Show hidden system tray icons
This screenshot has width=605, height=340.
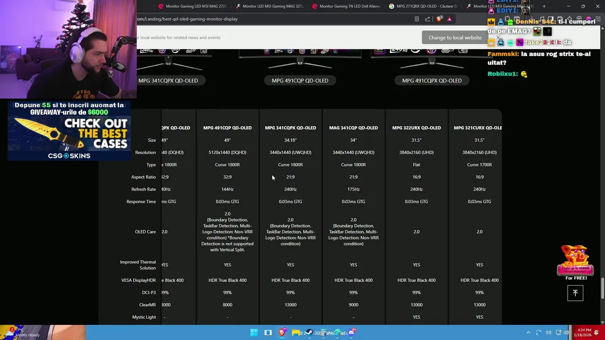pyautogui.click(x=528, y=332)
